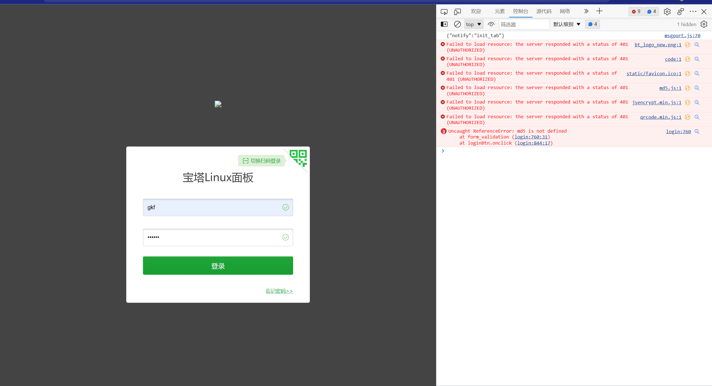Image resolution: width=712 pixels, height=386 pixels.
Task: Open console settings gear beside 1 hidden
Action: [704, 24]
